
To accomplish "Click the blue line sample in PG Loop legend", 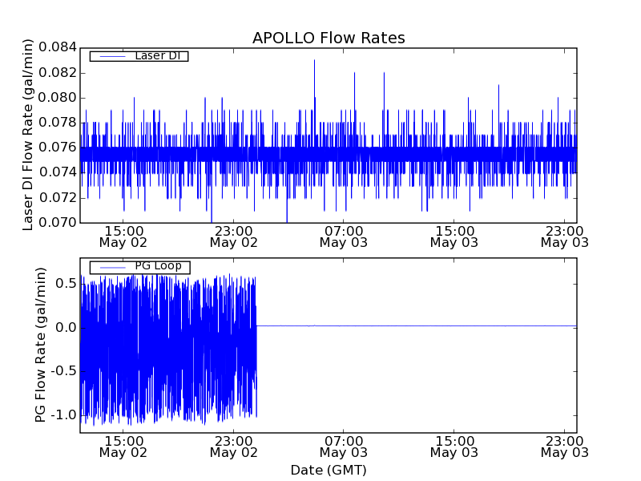I will pyautogui.click(x=111, y=267).
